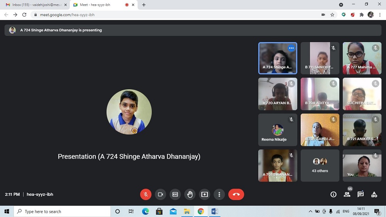Image resolution: width=386 pixels, height=217 pixels.
Task: Switch to the Gmail Inbox tab
Action: [35, 5]
